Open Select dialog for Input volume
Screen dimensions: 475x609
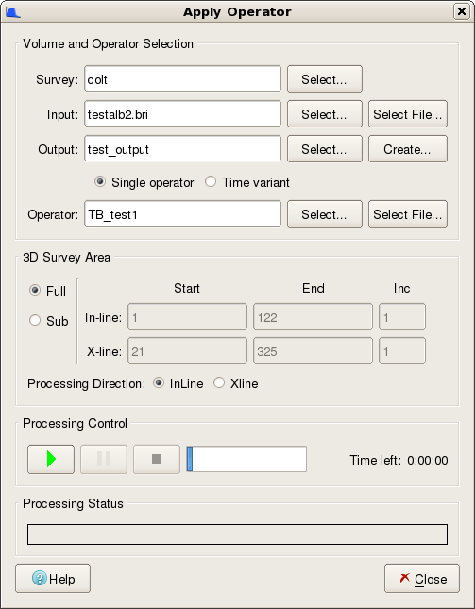click(x=325, y=114)
